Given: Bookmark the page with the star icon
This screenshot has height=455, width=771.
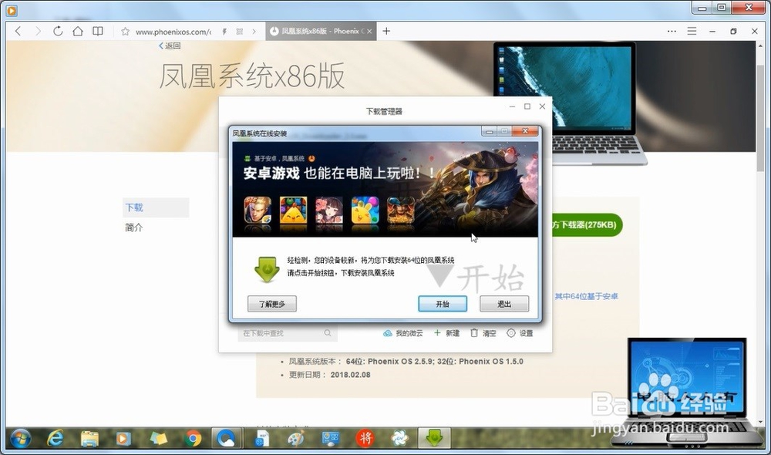Looking at the screenshot, I should coord(126,32).
